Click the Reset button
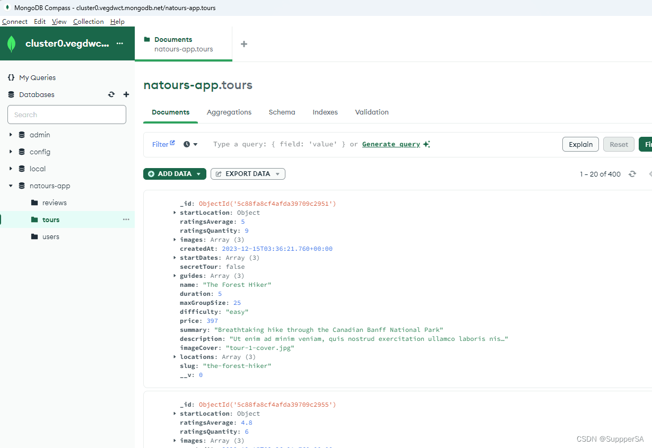652x448 pixels. pos(619,144)
